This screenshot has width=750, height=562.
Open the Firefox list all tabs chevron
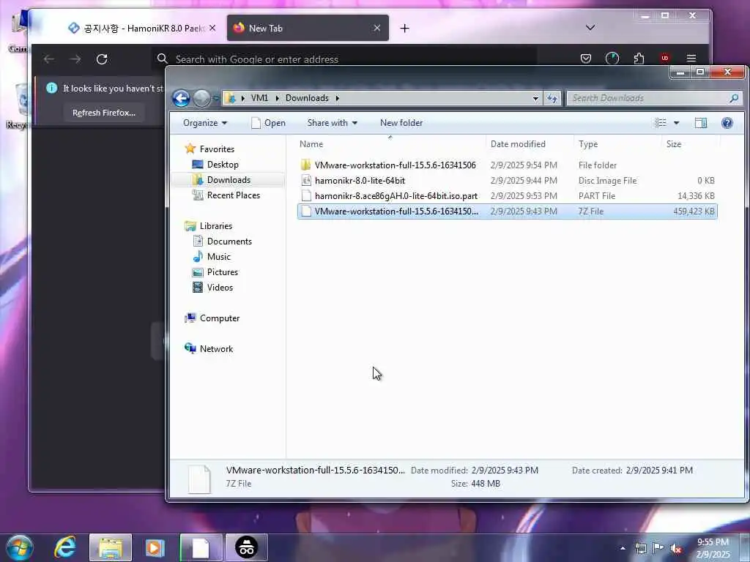[x=590, y=28]
